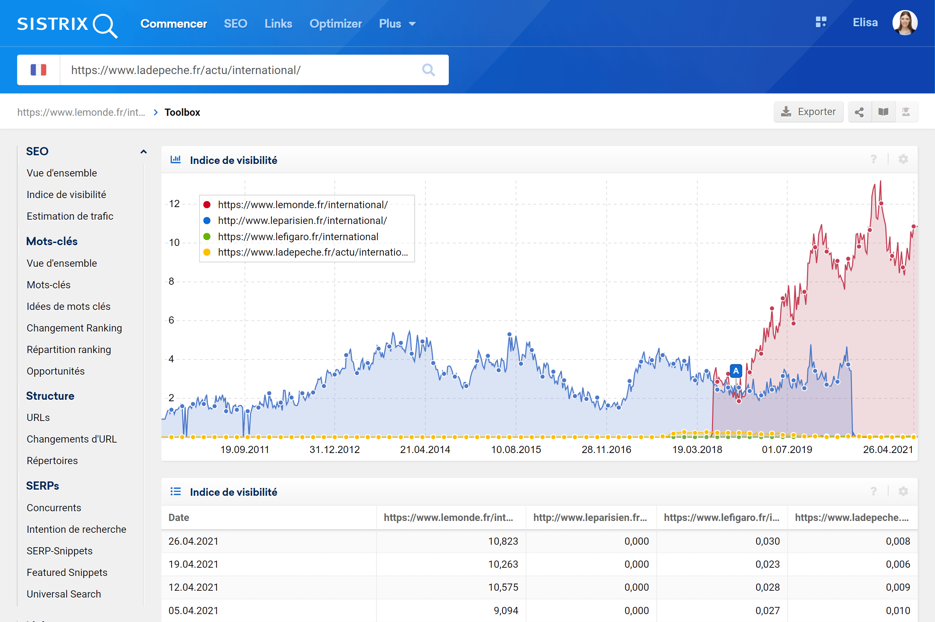935x622 pixels.
Task: Click the Toolbox breadcrumb
Action: click(x=182, y=112)
